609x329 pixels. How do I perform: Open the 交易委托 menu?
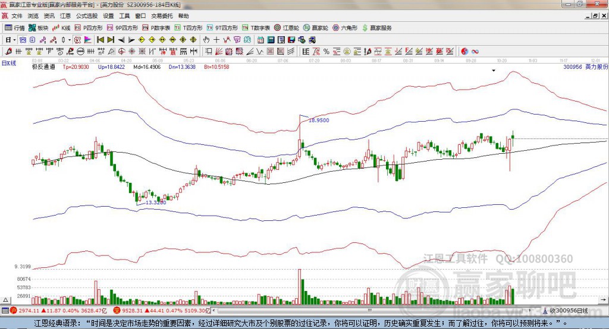pyautogui.click(x=162, y=16)
